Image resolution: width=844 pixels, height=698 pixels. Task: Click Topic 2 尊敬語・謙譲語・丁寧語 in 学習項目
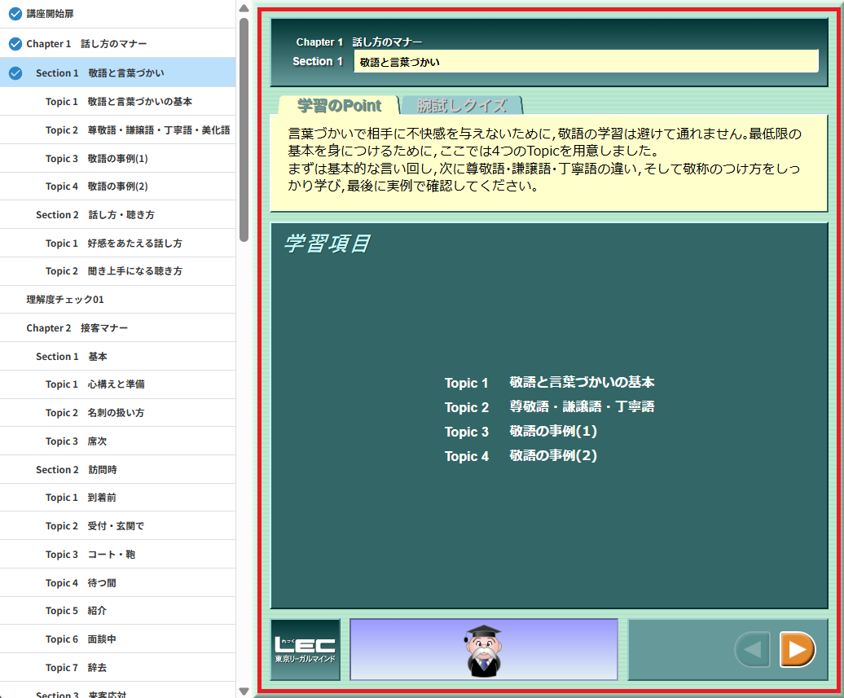tap(549, 407)
